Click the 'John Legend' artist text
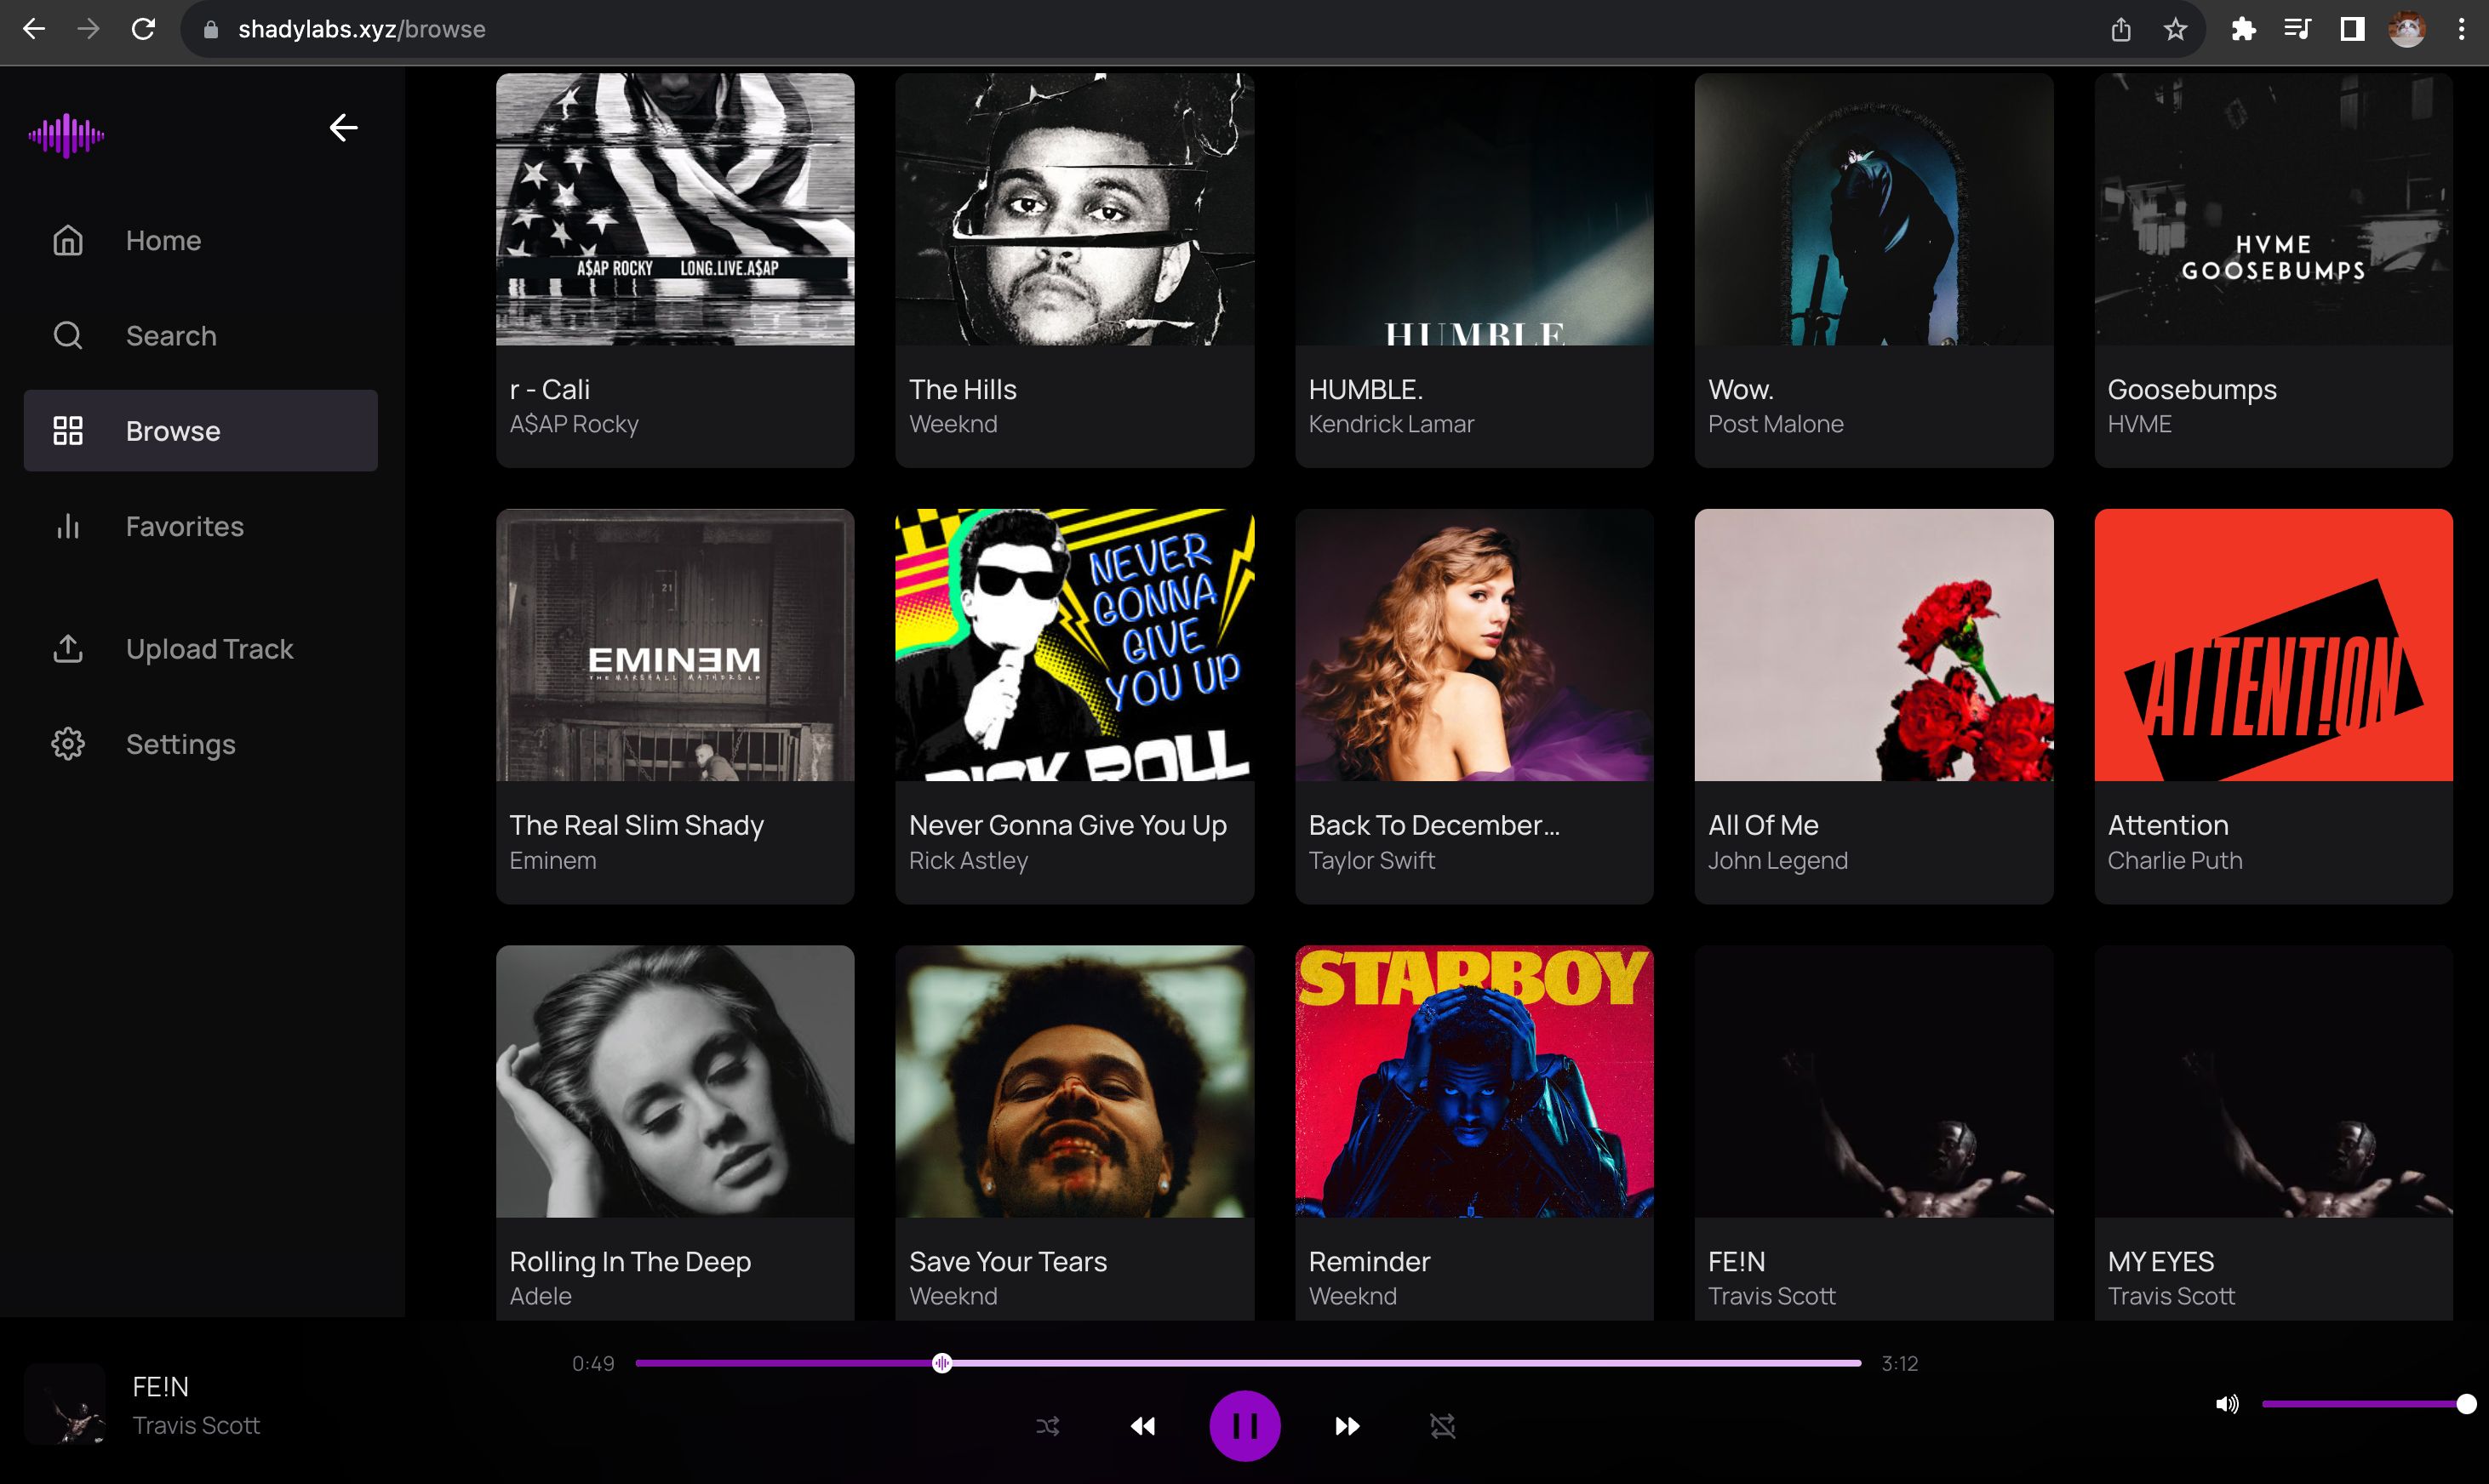 pyautogui.click(x=1777, y=860)
